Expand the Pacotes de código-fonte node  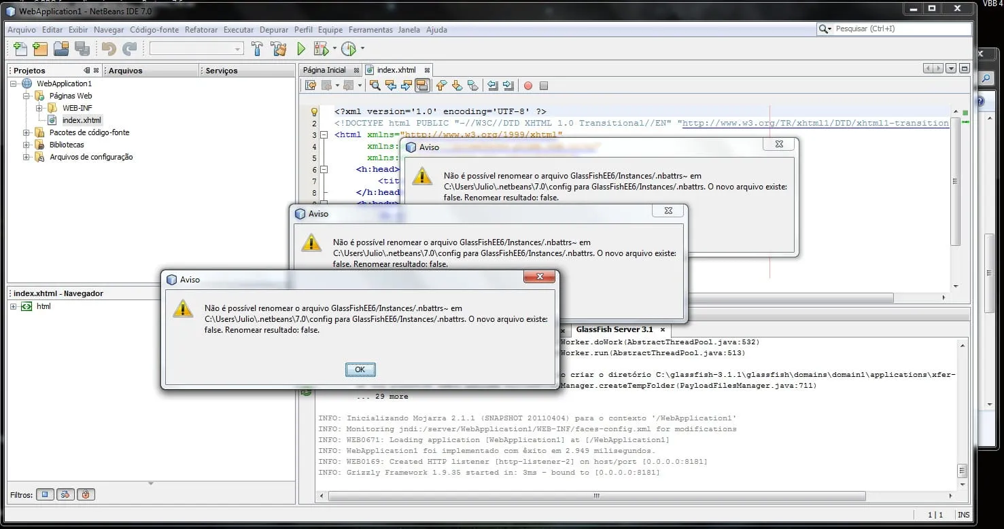pos(27,132)
